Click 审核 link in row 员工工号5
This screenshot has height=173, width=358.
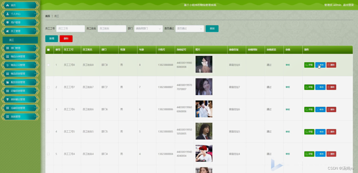[x=287, y=132]
